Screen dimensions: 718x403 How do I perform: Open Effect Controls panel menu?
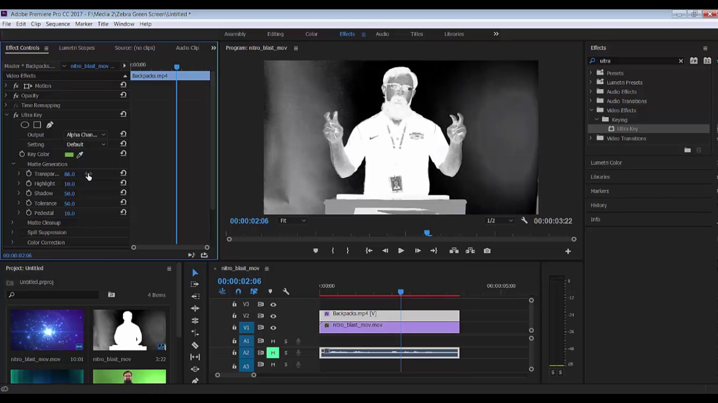point(46,48)
